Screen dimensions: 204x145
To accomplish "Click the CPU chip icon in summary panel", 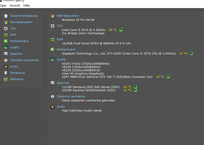I will [x=53, y=26].
